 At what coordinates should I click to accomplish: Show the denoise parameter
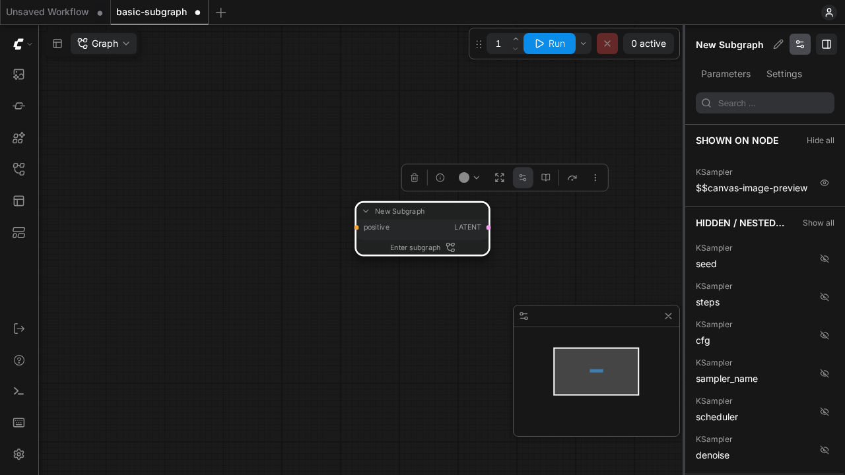coord(825,450)
